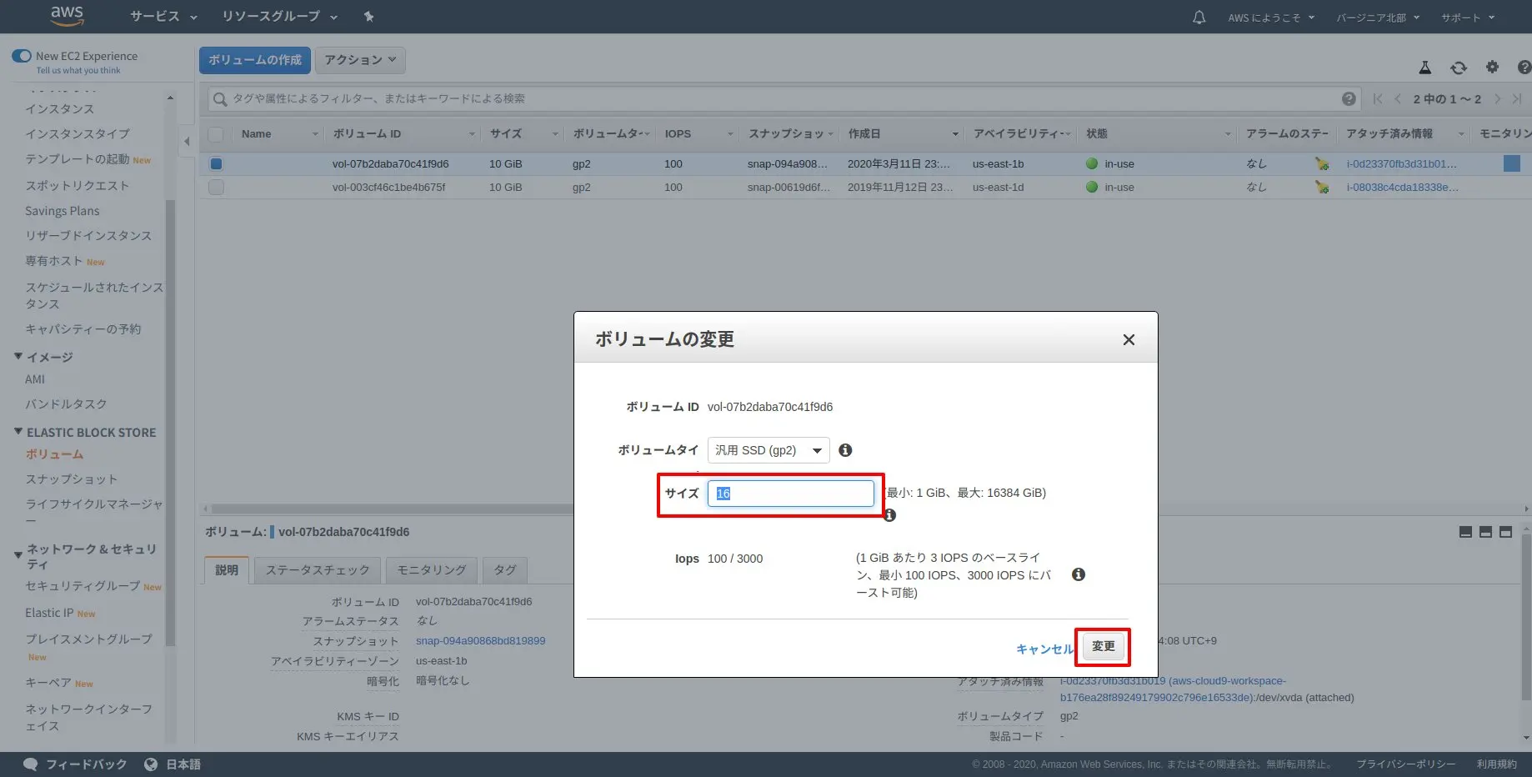Open the リソースグループ menu
Screen dimensions: 1532x777
coord(279,17)
